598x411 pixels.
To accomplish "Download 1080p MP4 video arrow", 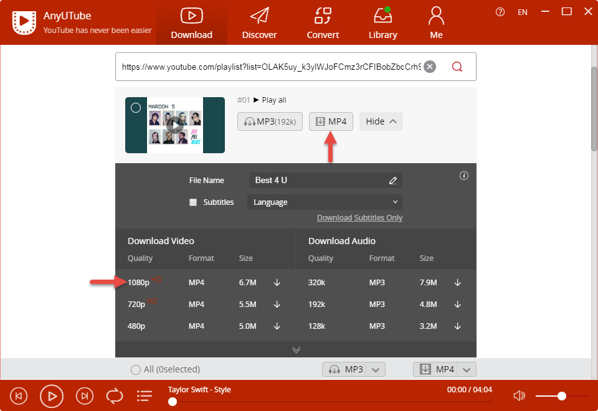I will [277, 283].
